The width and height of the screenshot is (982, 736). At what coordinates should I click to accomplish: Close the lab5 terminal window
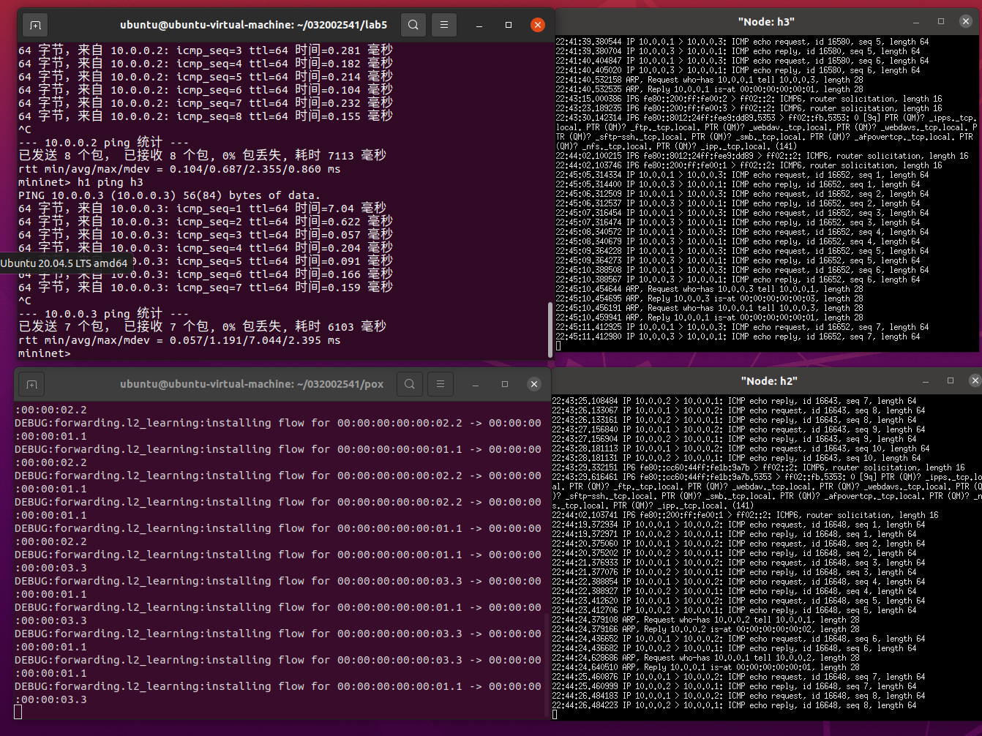coord(538,25)
